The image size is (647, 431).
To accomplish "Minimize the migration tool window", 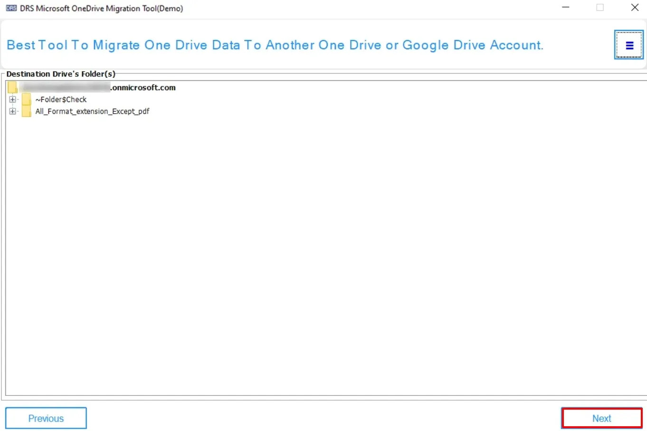I will [565, 8].
